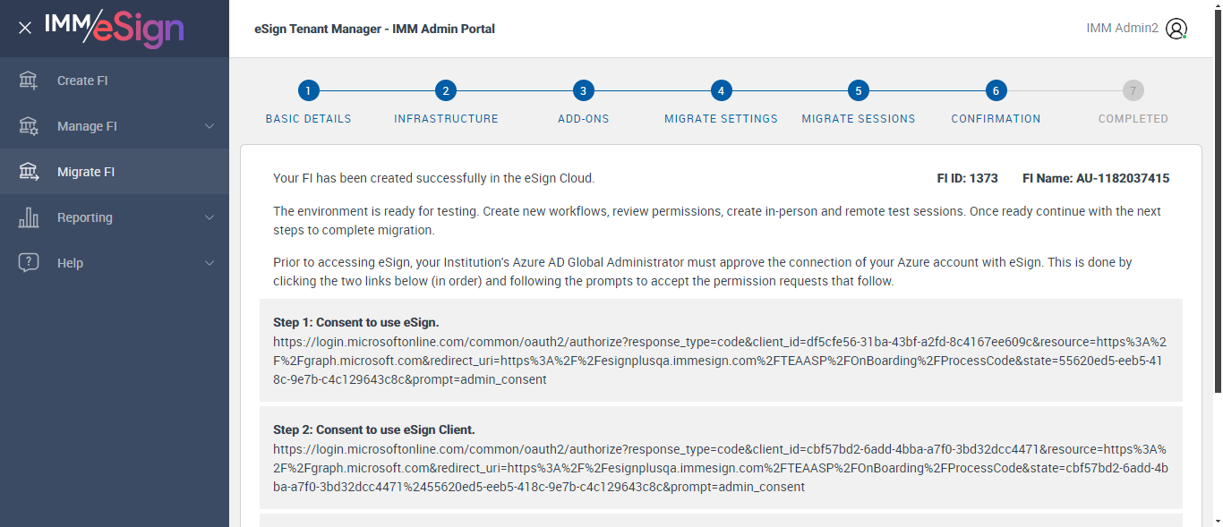Click the Help question bubble icon
Image resolution: width=1223 pixels, height=527 pixels.
(29, 263)
